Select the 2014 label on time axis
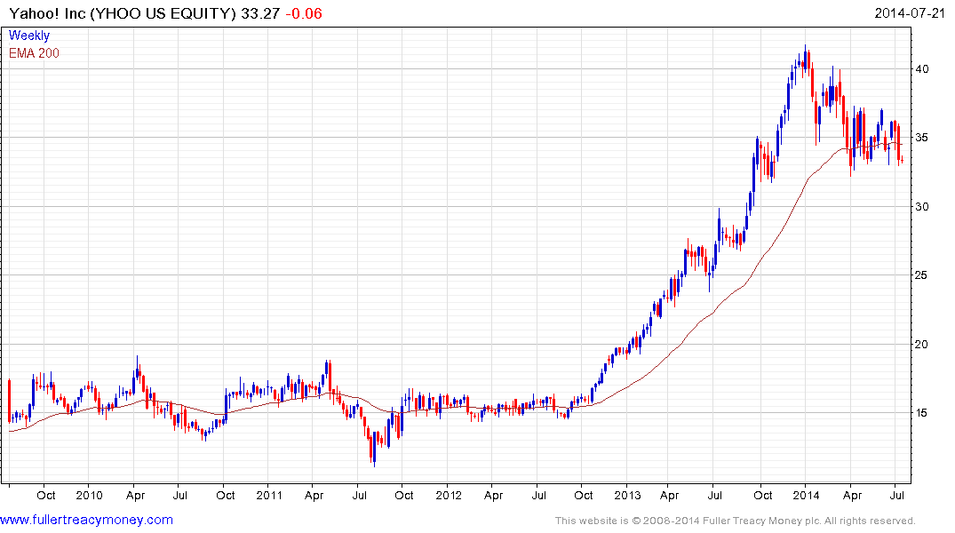 tap(806, 495)
